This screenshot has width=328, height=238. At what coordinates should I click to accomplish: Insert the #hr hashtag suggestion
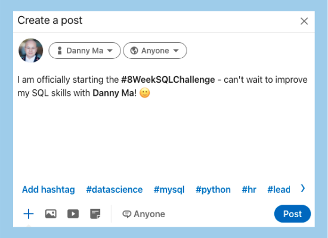click(249, 190)
